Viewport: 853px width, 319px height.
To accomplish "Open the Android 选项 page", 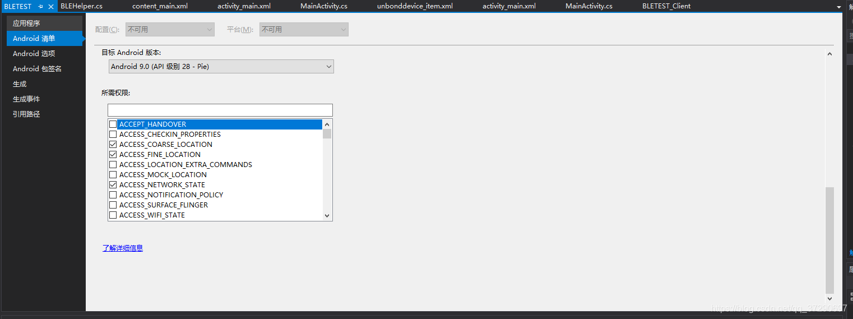I will click(45, 53).
